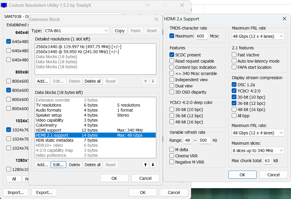Click Edit under Data blocks

click(x=58, y=165)
